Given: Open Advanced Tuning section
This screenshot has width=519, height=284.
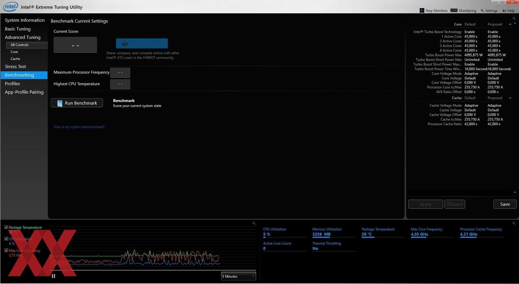Looking at the screenshot, I should point(23,37).
